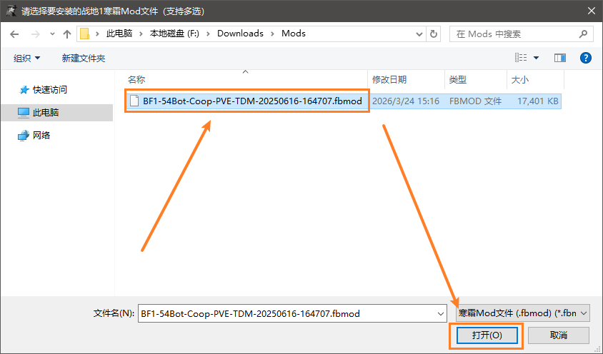The width and height of the screenshot is (603, 354).
Task: Change view layout icon
Action: [521, 58]
